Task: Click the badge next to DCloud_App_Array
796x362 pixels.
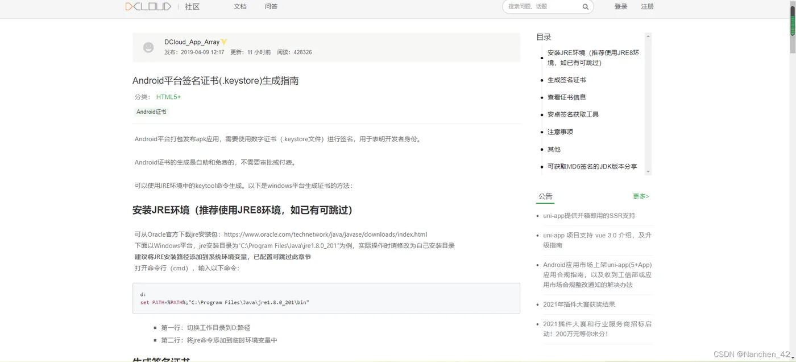Action: 224,42
